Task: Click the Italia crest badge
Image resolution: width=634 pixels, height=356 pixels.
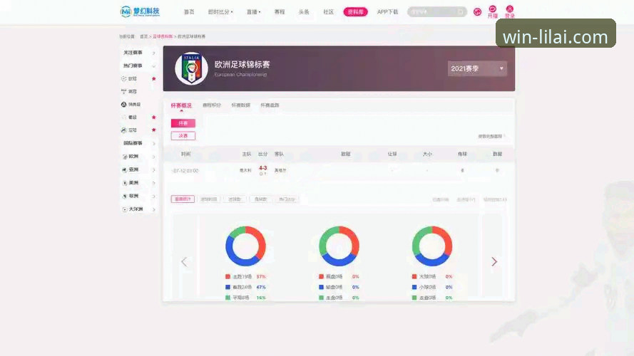Action: (x=191, y=68)
